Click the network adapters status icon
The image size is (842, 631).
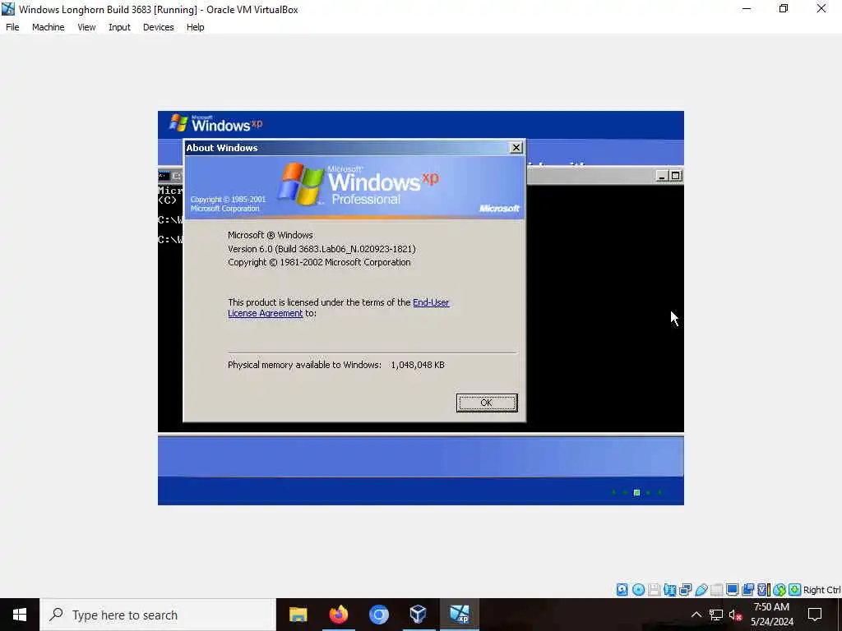(685, 590)
